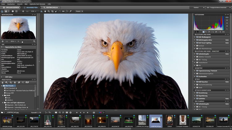Select the _MG_2707.CR2 thumbnail in filmstrip
232x130 pixels.
pos(47,120)
